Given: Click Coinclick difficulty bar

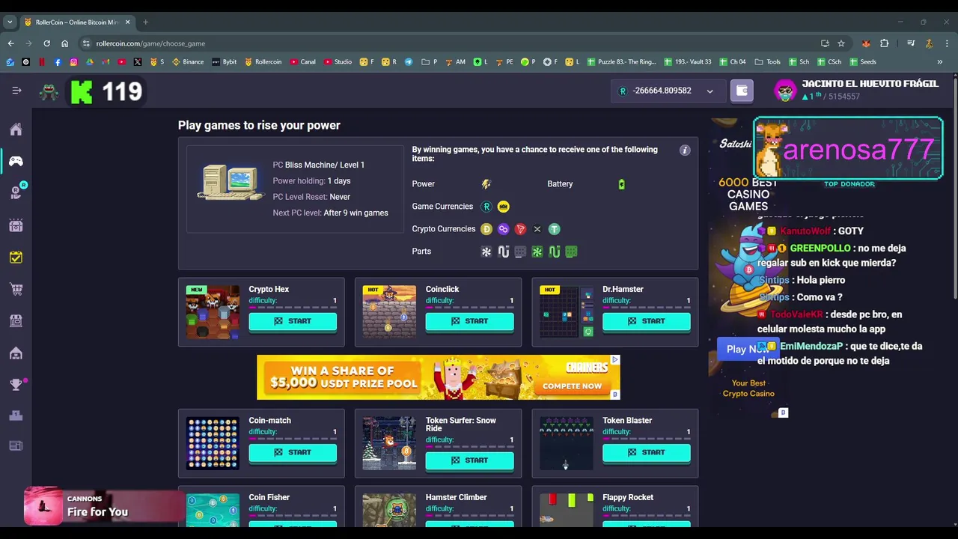Looking at the screenshot, I should pos(469,307).
